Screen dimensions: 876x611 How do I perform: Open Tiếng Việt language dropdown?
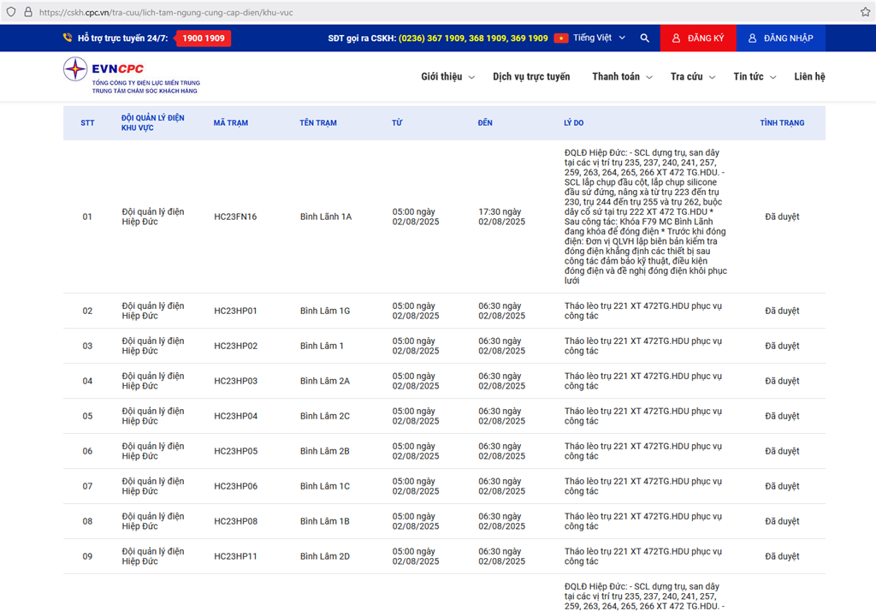599,39
